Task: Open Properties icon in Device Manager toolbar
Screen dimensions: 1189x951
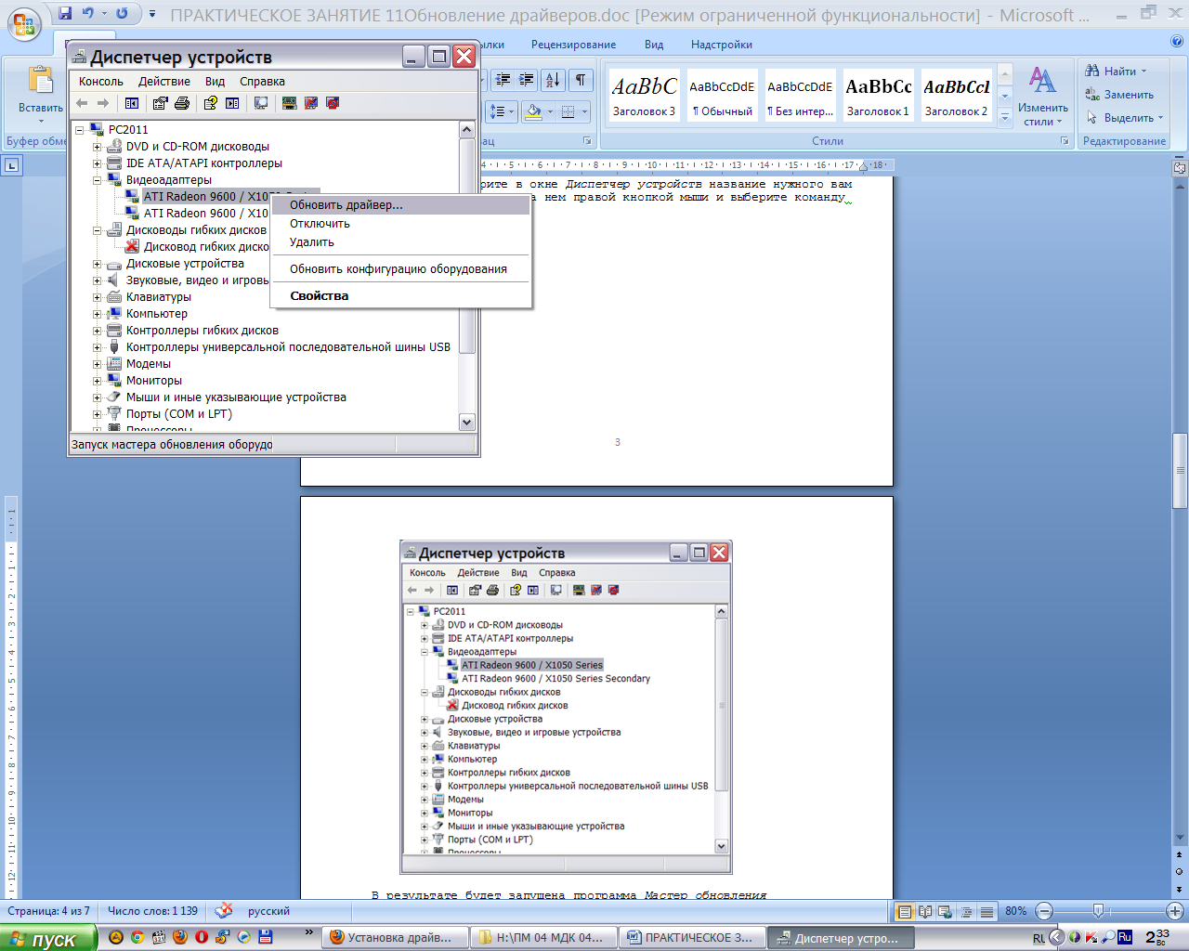Action: click(161, 103)
